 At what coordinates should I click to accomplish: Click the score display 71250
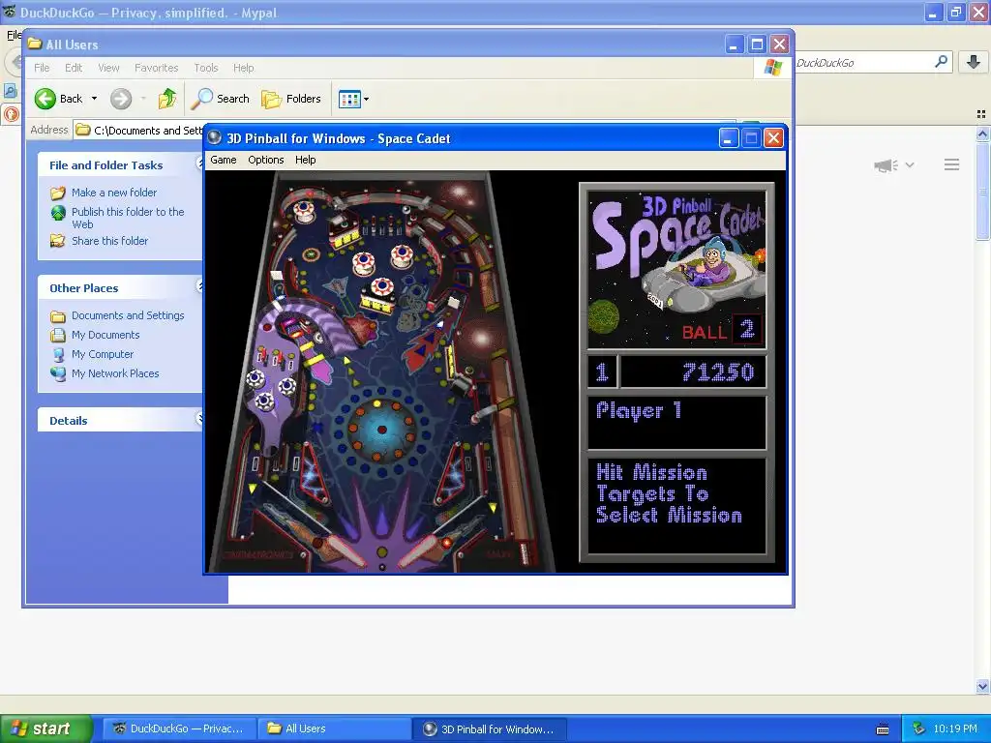click(x=718, y=372)
